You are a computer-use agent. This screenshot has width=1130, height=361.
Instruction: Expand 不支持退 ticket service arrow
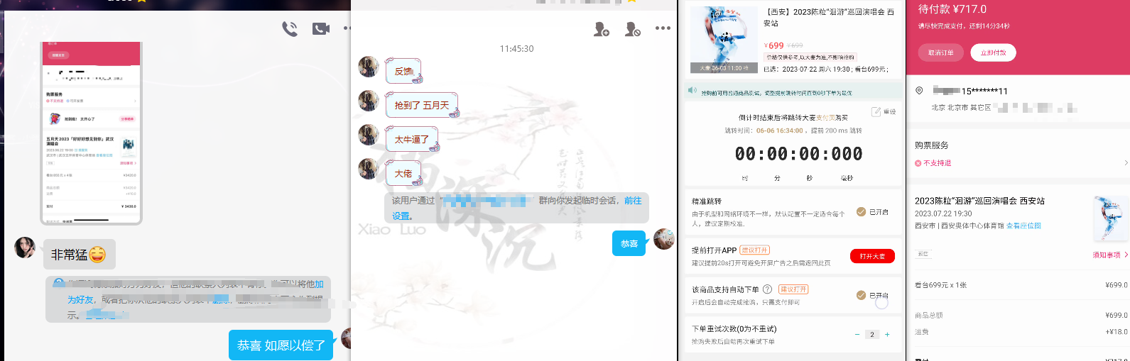[1126, 163]
